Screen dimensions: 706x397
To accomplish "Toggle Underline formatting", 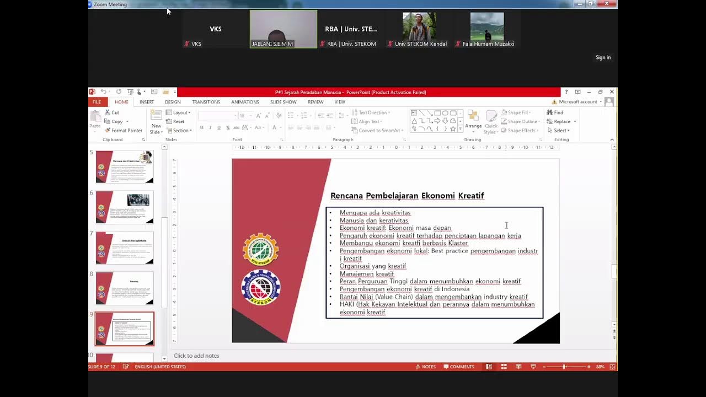I will (x=219, y=128).
